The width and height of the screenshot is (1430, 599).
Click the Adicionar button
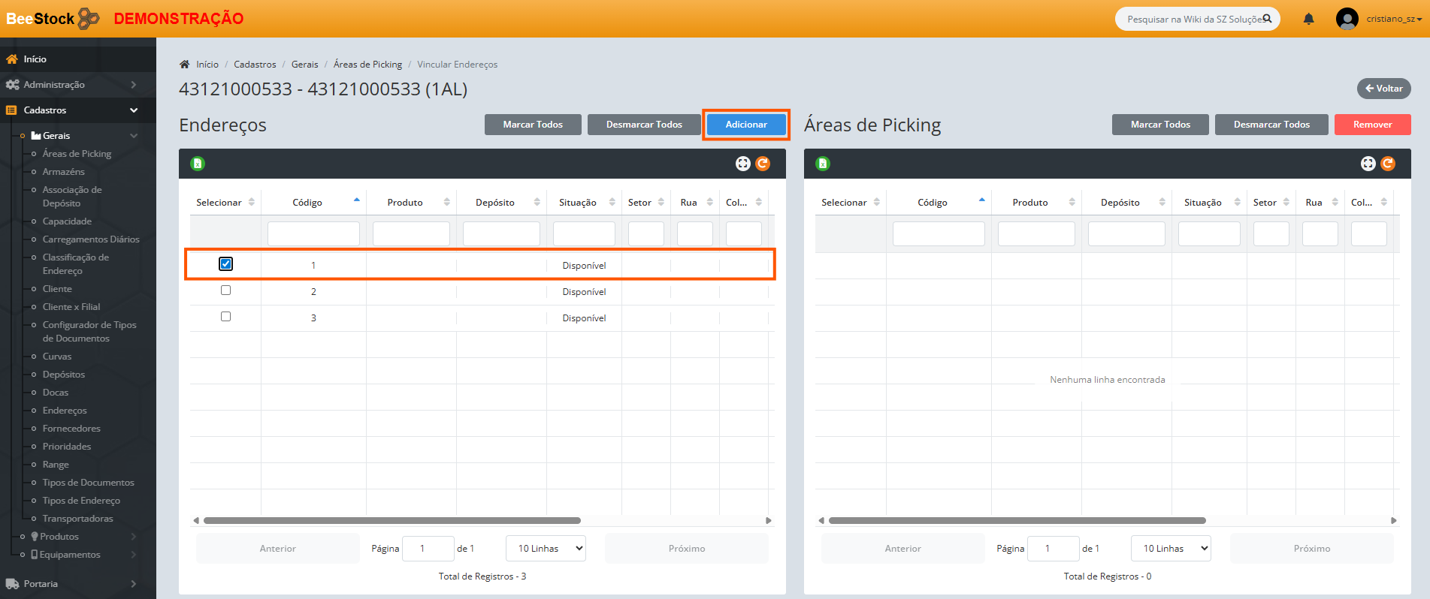(x=746, y=125)
